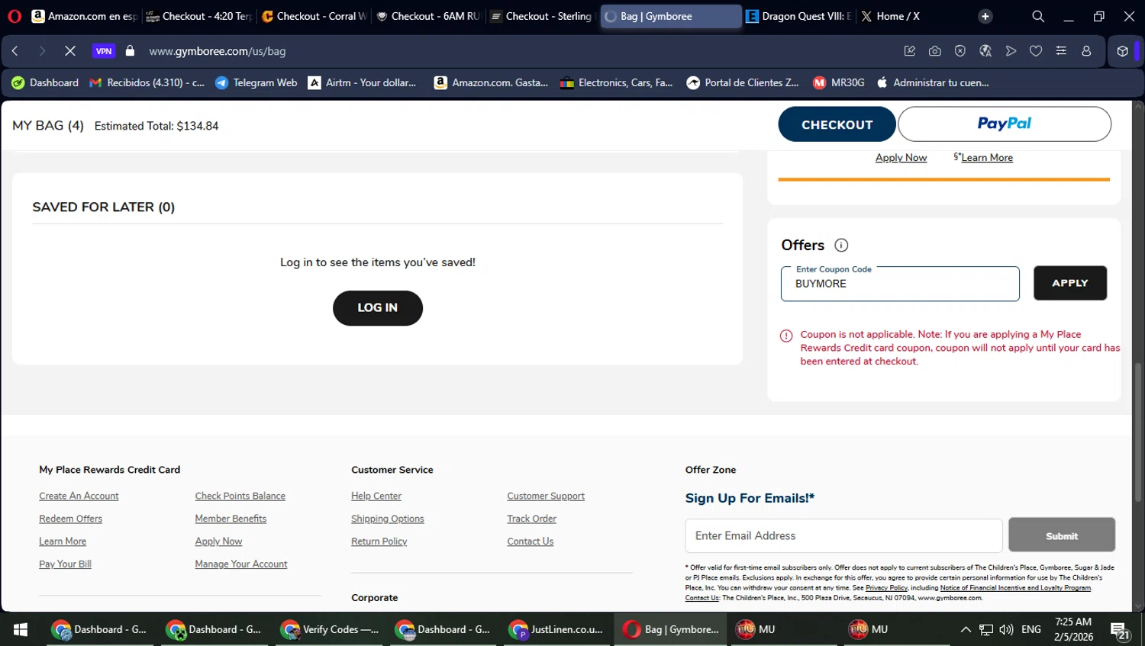Open the profile account icon
This screenshot has height=646, width=1145.
point(1086,51)
